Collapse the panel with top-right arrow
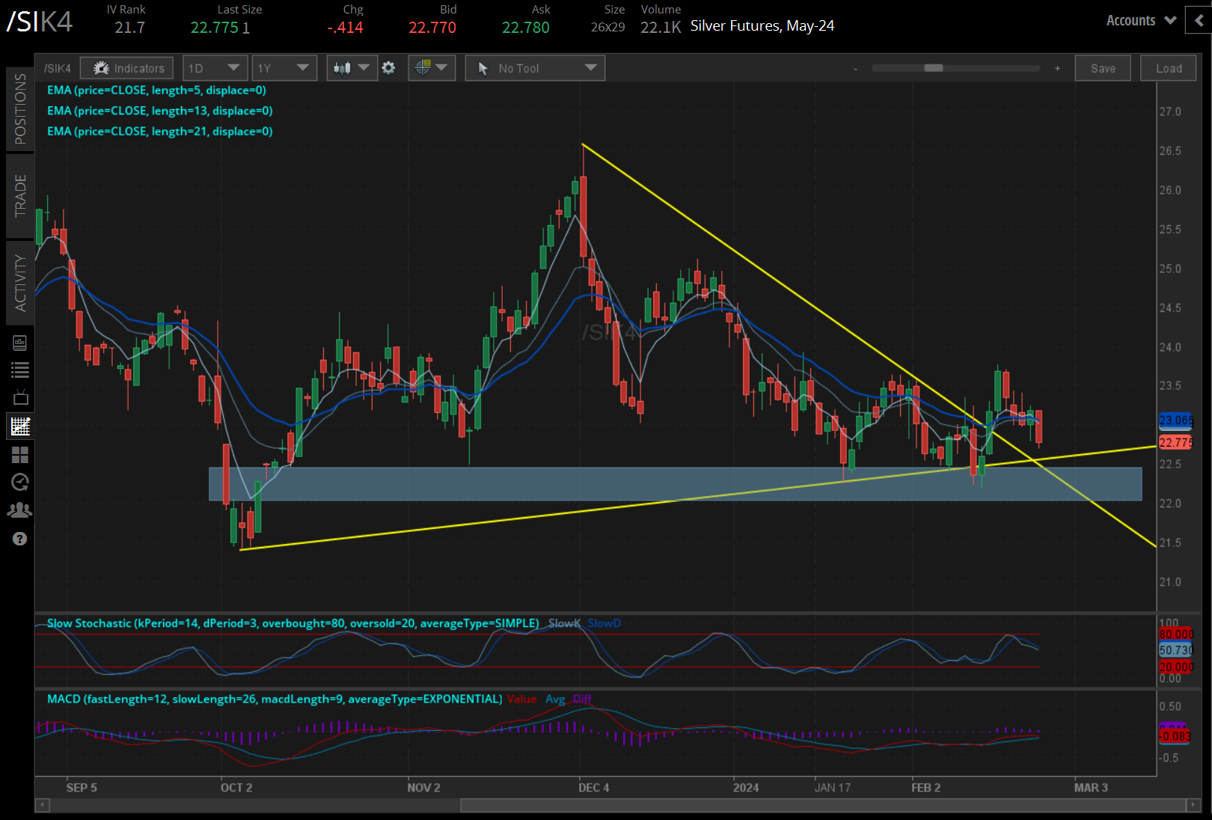 1199,21
